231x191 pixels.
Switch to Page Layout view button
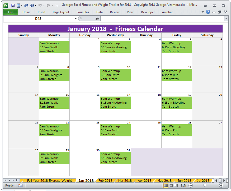(x=171, y=185)
